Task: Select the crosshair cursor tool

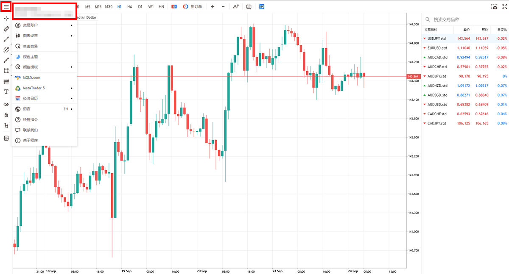Action: 6,18
